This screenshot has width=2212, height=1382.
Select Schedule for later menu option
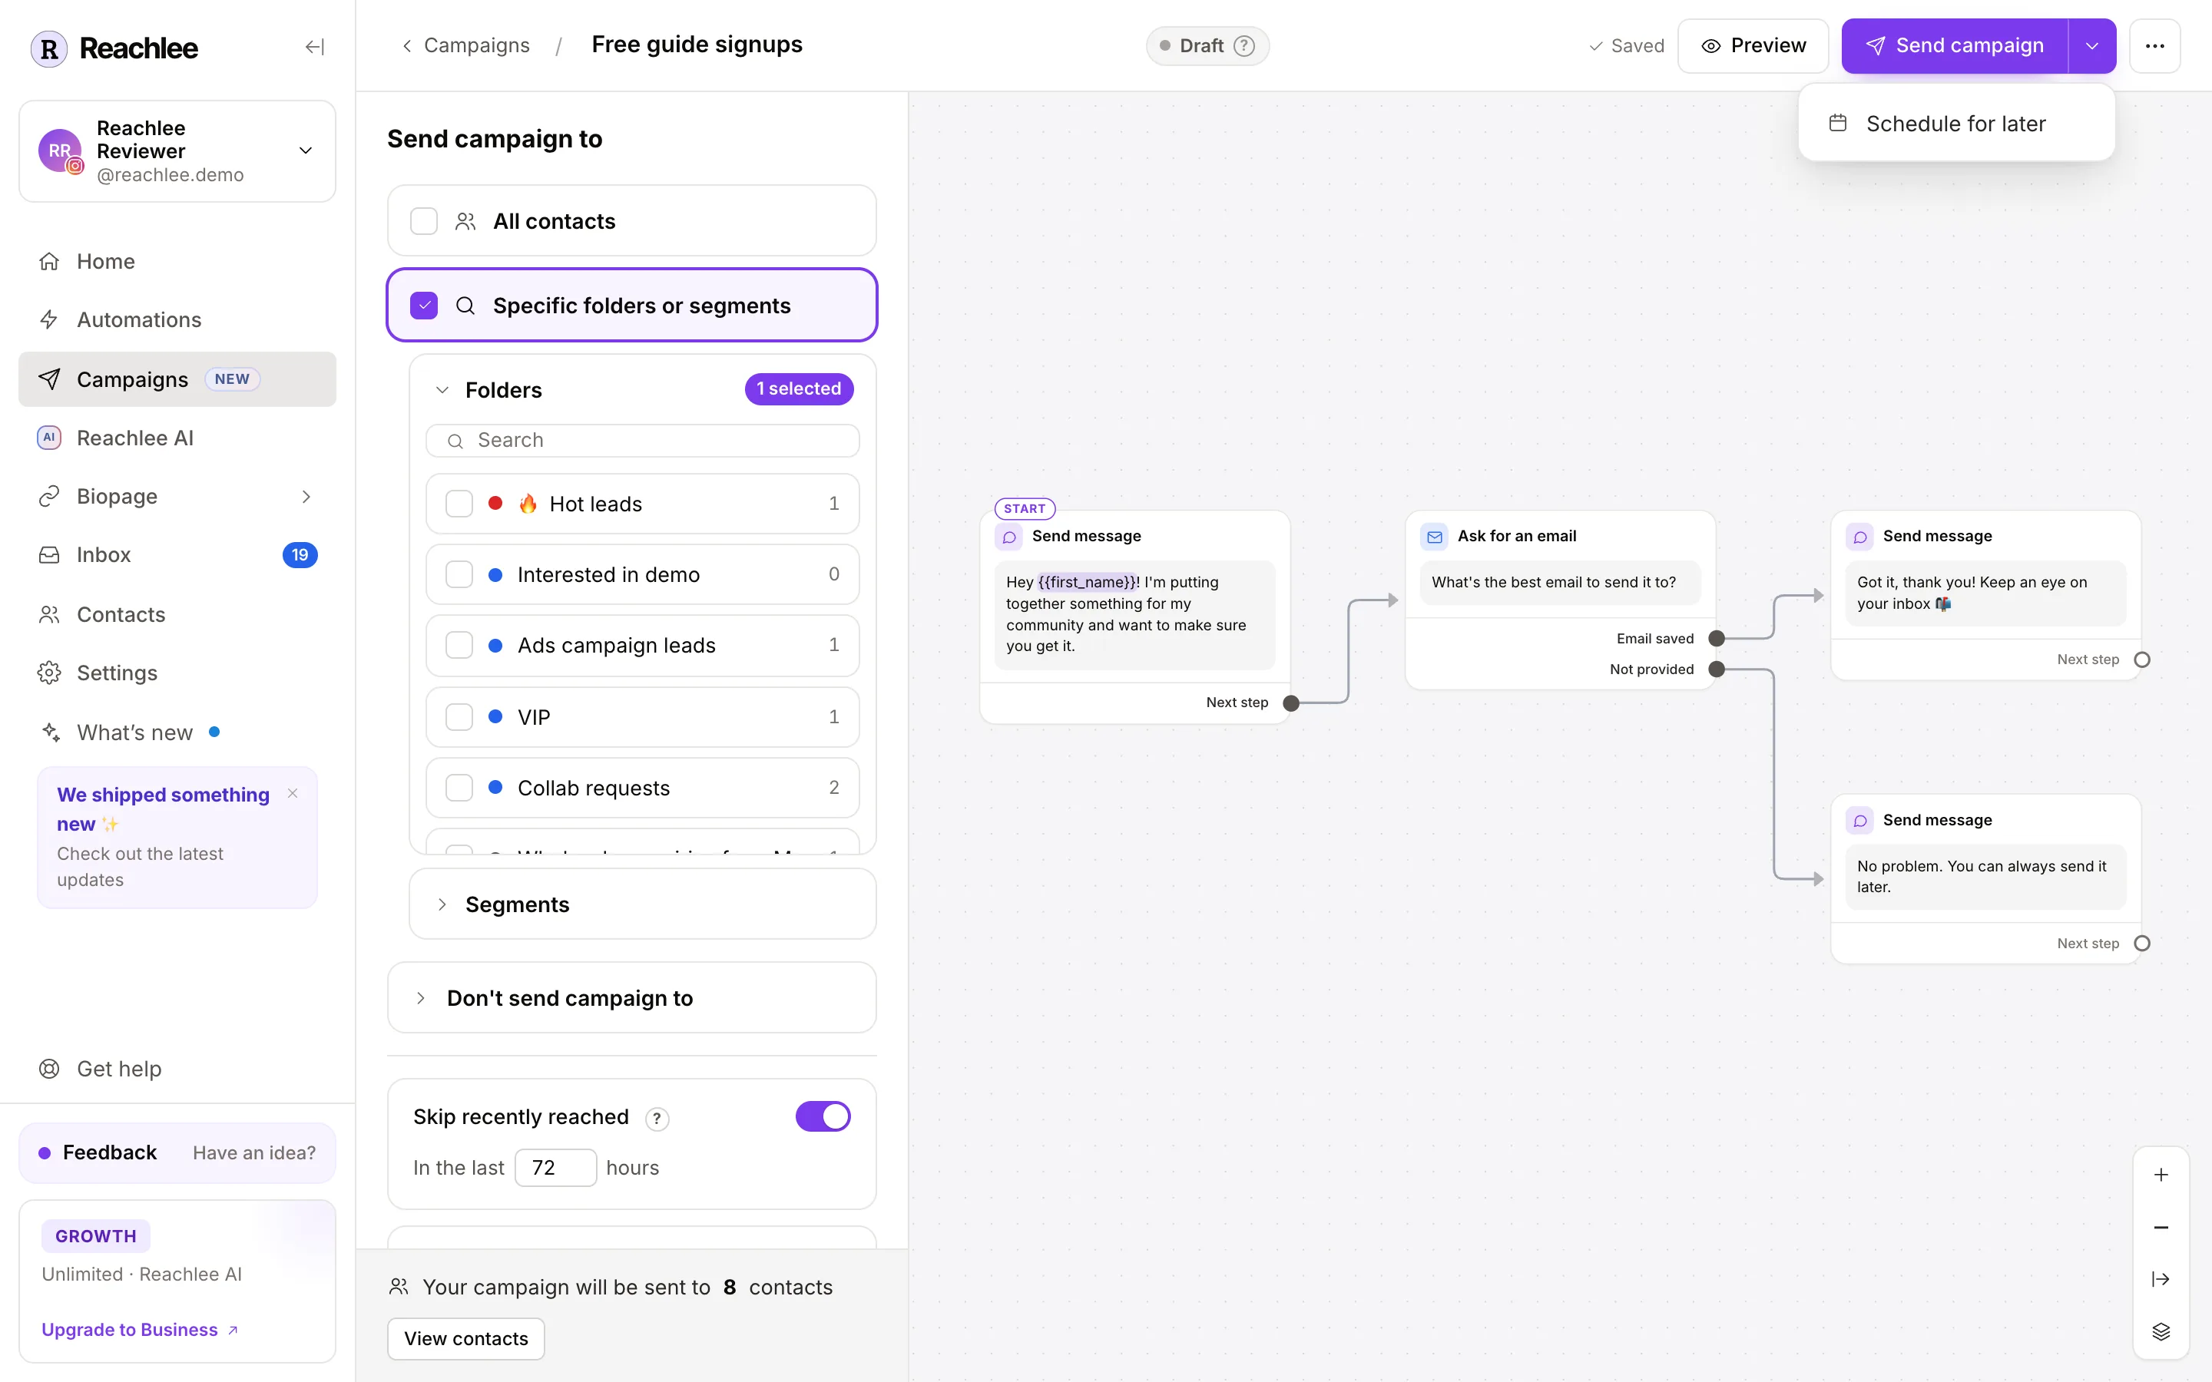pos(1956,124)
